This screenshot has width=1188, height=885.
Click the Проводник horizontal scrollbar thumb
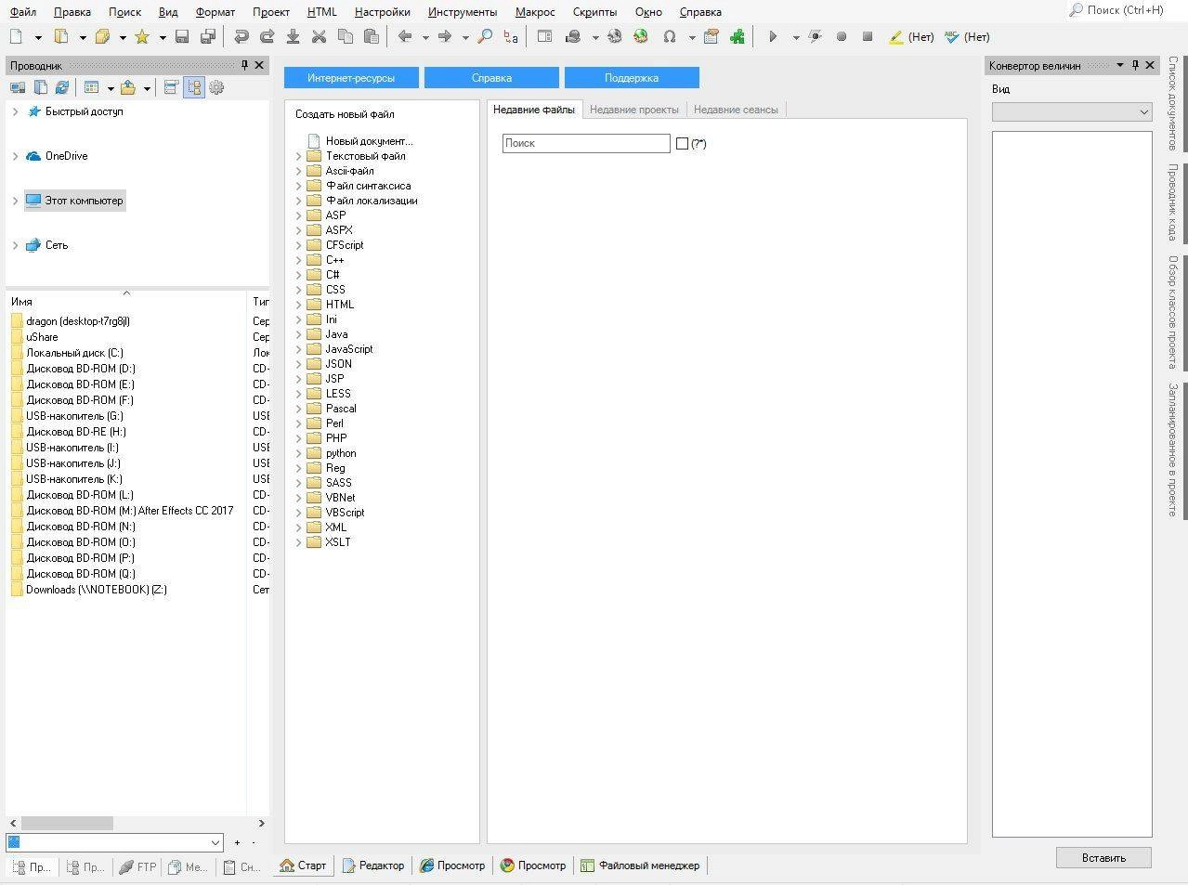[67, 823]
